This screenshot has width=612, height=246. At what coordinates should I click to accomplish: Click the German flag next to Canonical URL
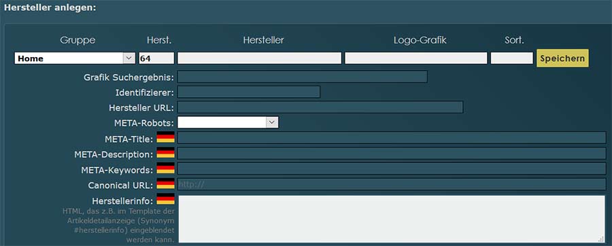pos(165,183)
